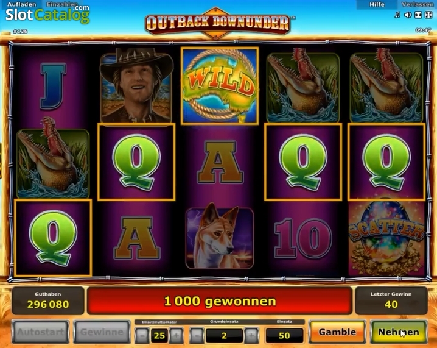Click the dingo symbol
Viewport: 437px width, 348px height.
[x=220, y=238]
